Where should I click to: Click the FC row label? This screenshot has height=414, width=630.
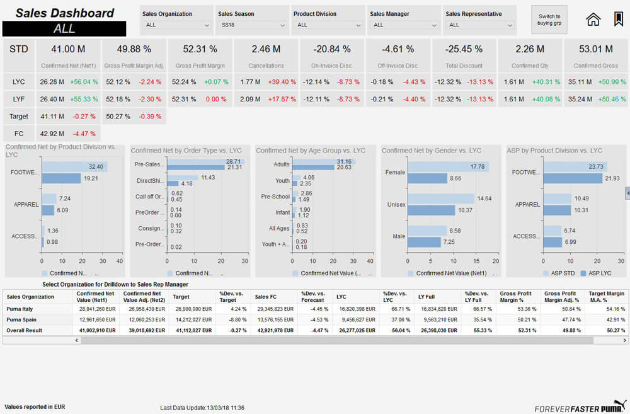[19, 134]
